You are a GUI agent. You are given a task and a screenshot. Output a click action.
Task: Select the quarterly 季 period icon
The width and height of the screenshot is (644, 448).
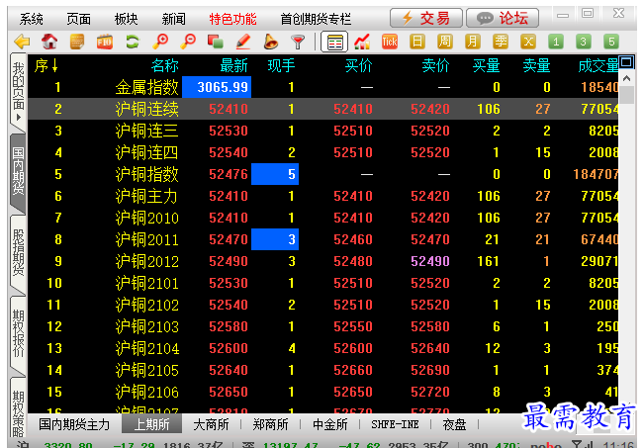coord(501,42)
